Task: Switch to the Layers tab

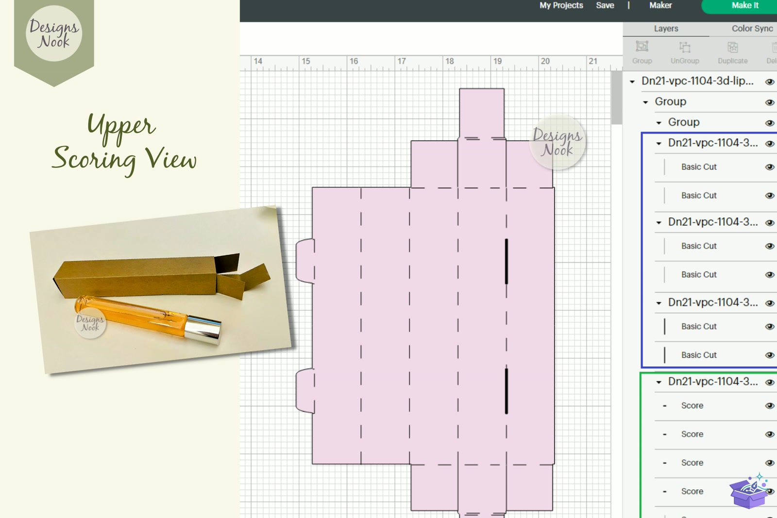Action: (666, 29)
